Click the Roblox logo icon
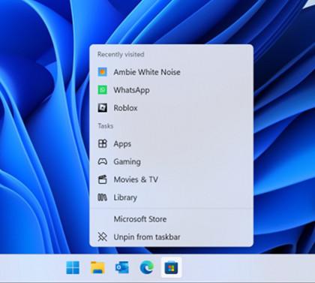This screenshot has width=315, height=283. click(102, 108)
